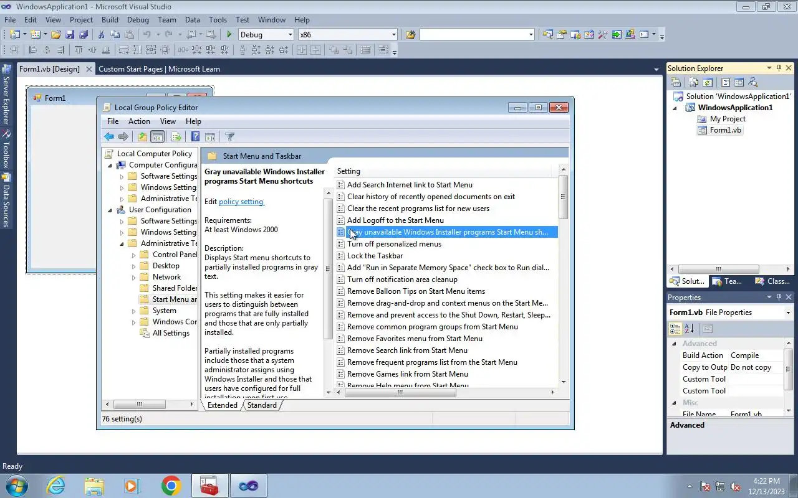Open View menu in Local Group Policy Editor
The width and height of the screenshot is (798, 498).
[x=168, y=121]
